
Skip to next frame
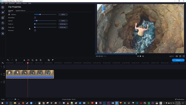point(143,56)
